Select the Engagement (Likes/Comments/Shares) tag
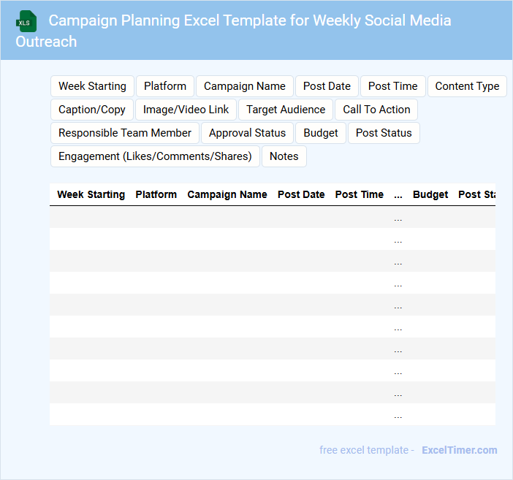This screenshot has width=513, height=480. 155,156
